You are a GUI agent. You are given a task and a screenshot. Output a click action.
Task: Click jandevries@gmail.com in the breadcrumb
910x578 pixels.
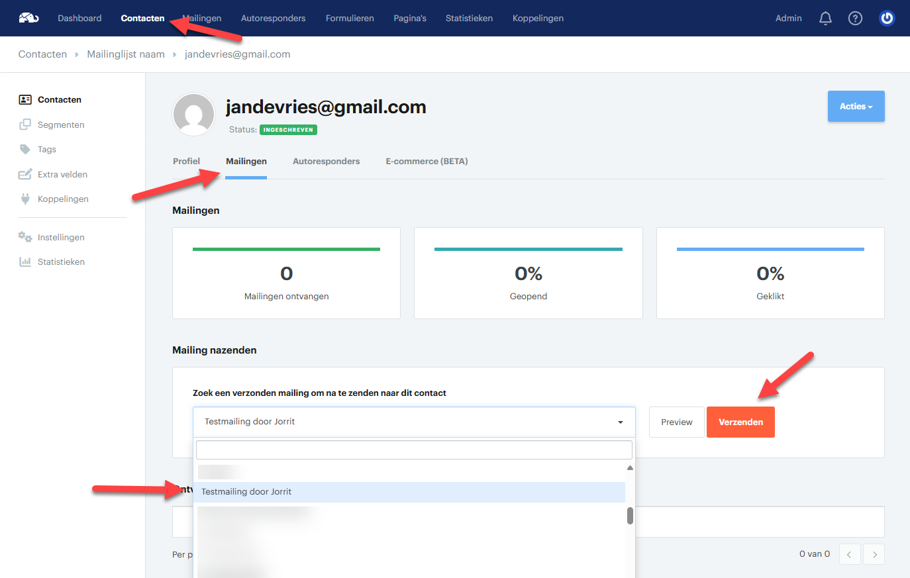coord(237,54)
